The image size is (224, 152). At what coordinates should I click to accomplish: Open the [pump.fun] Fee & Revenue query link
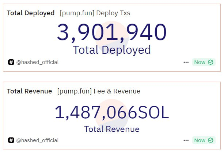[99, 91]
